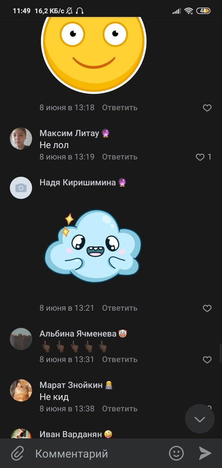Like Максим Литау's comment with heart

click(200, 157)
